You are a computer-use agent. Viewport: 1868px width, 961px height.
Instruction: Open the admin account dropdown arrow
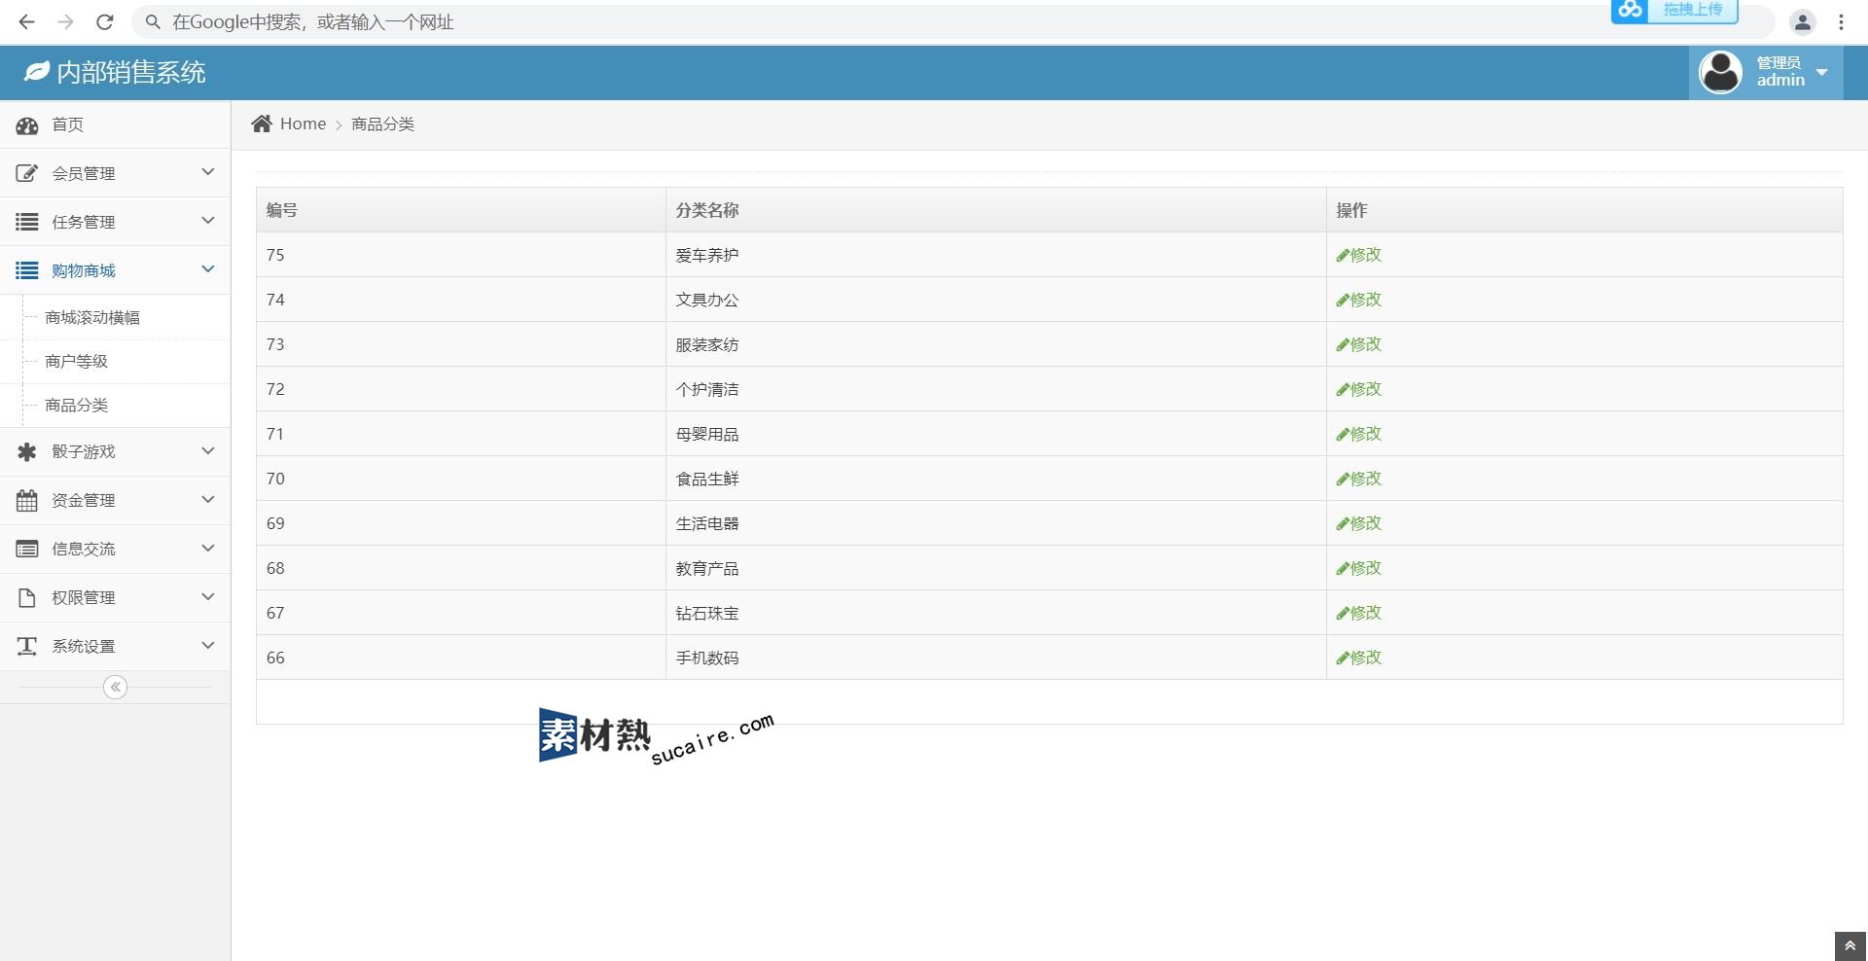[x=1822, y=73]
